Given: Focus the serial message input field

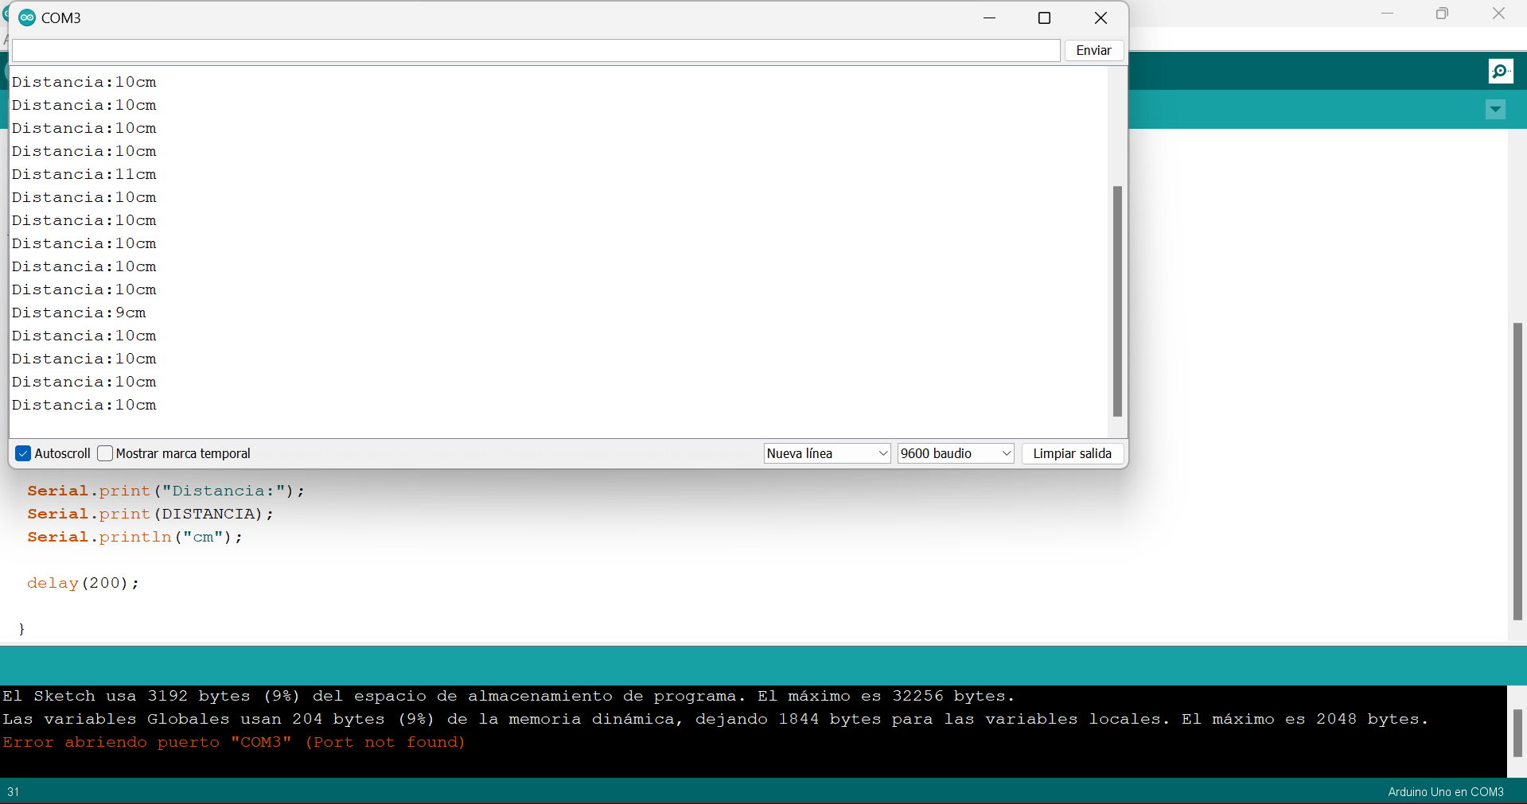Looking at the screenshot, I should point(536,50).
